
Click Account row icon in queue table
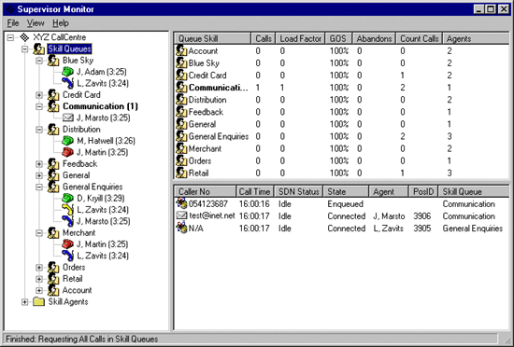(x=181, y=50)
